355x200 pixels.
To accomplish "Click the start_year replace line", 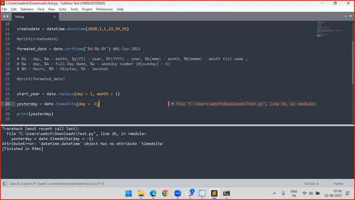I will pyautogui.click(x=68, y=94).
